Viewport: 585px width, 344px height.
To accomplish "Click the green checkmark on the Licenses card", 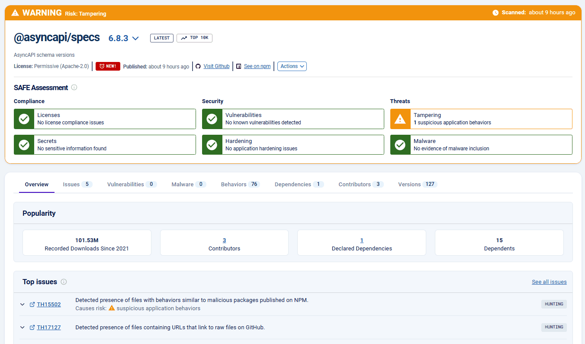I will [24, 119].
